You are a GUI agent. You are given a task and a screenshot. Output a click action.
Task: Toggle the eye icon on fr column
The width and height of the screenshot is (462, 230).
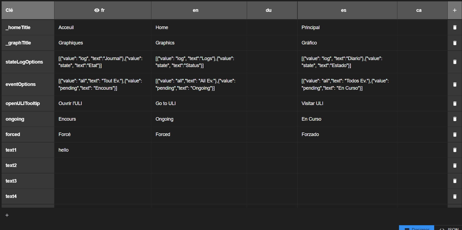[x=97, y=10]
